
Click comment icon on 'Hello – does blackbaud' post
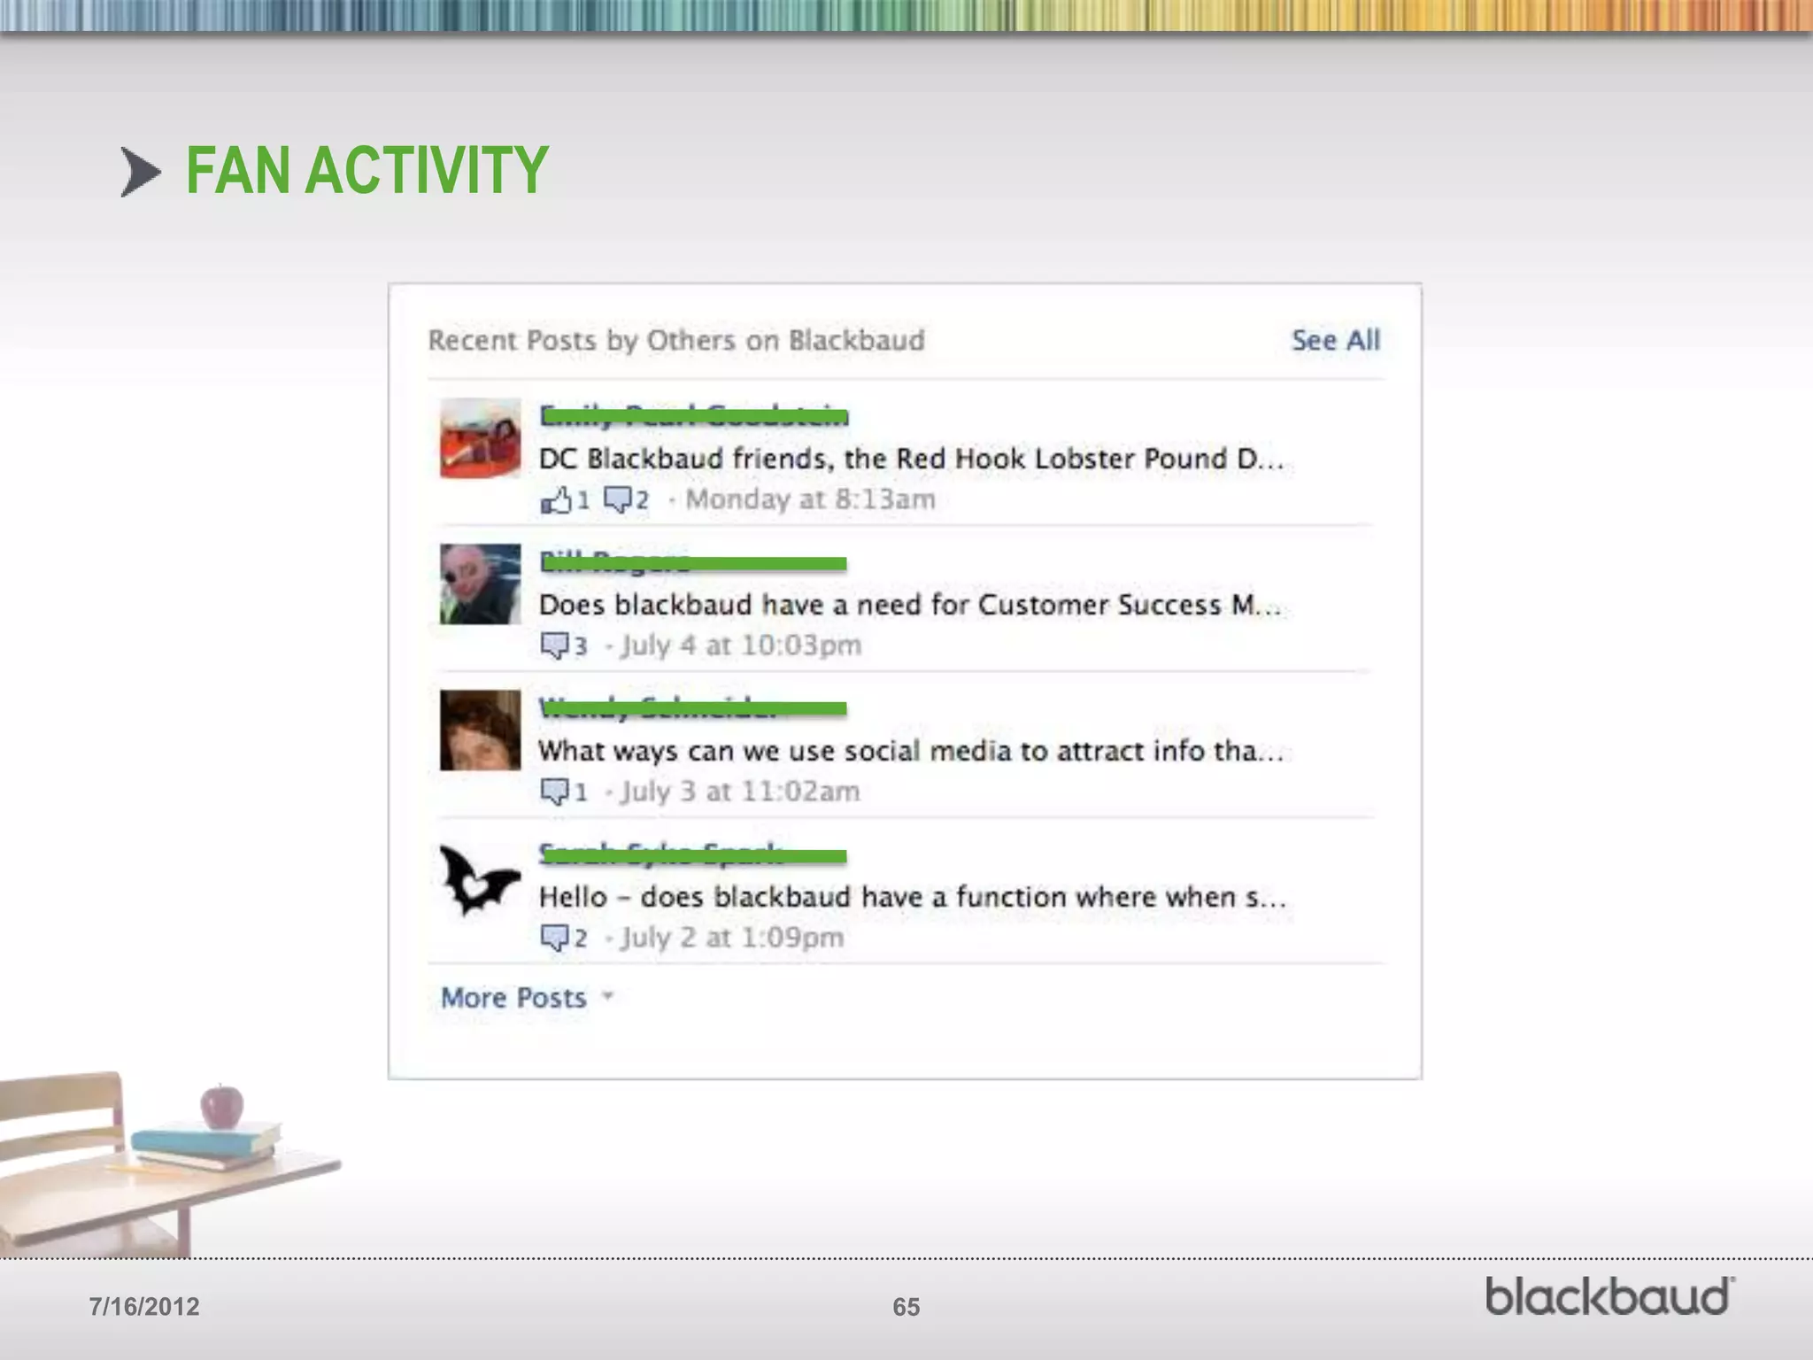point(554,938)
